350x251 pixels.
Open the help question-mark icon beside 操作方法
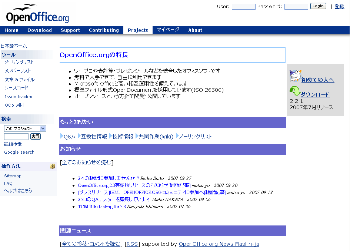coord(53,166)
